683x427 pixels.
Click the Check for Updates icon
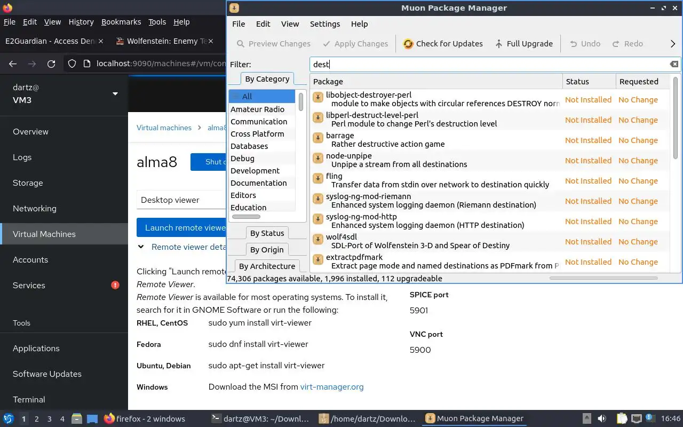(408, 44)
